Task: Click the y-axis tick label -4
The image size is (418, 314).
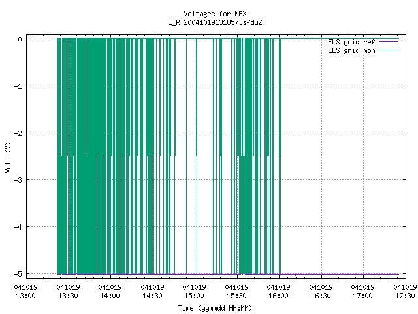Action: click(x=18, y=227)
